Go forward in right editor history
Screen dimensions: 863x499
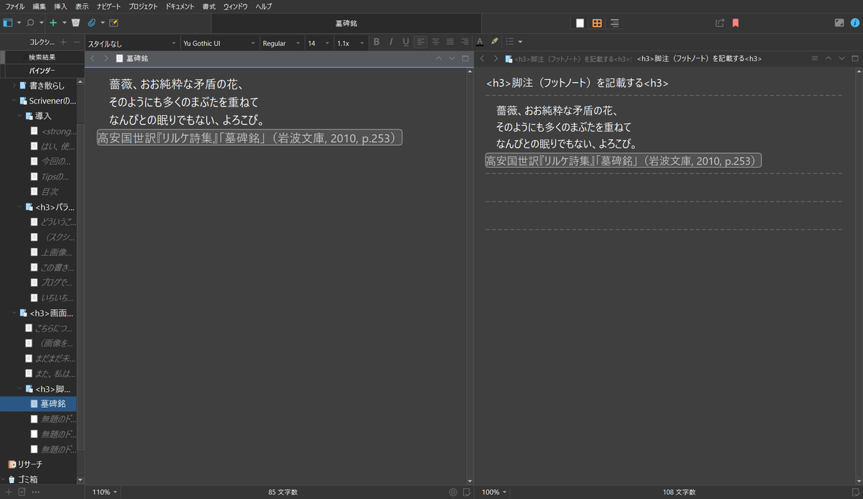tap(496, 58)
